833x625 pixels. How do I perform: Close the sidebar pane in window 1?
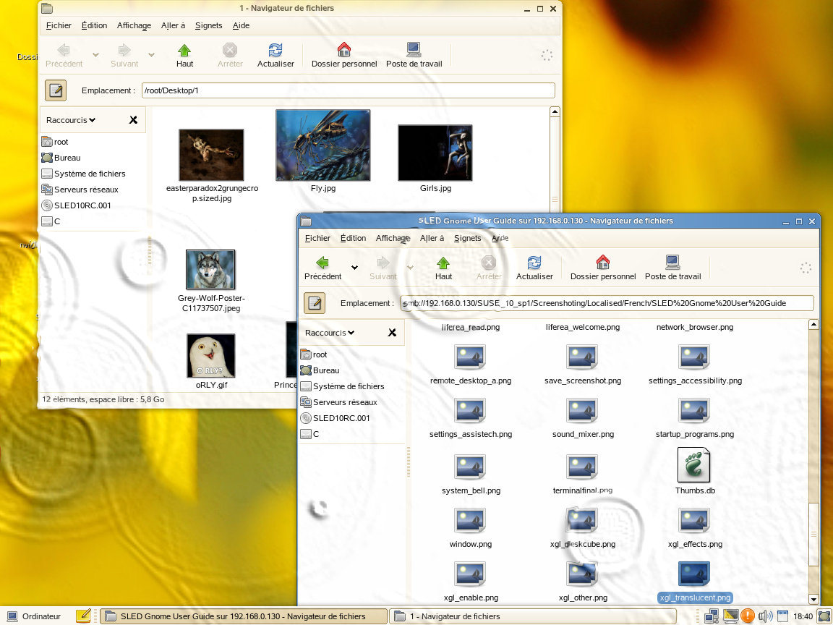click(133, 120)
